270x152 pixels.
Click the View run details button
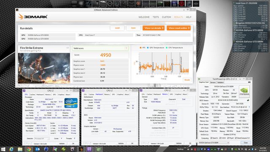pos(154,28)
